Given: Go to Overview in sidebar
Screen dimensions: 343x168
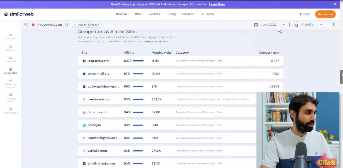Looking at the screenshot, I should click(x=10, y=37).
